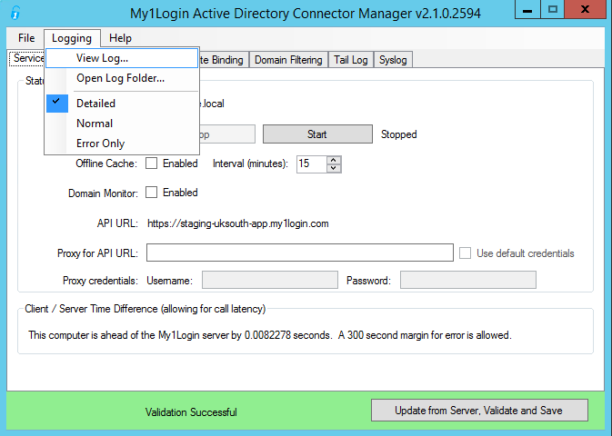
Task: Decrease the interval minutes with down arrow
Action: [334, 168]
